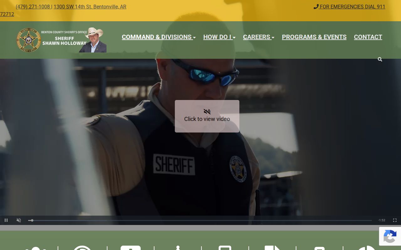Click the reCAPTCHA badge
This screenshot has width=401, height=250.
click(x=390, y=236)
